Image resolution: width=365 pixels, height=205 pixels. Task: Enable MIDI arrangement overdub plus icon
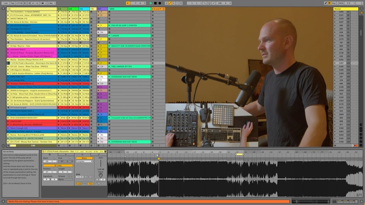point(166,3)
